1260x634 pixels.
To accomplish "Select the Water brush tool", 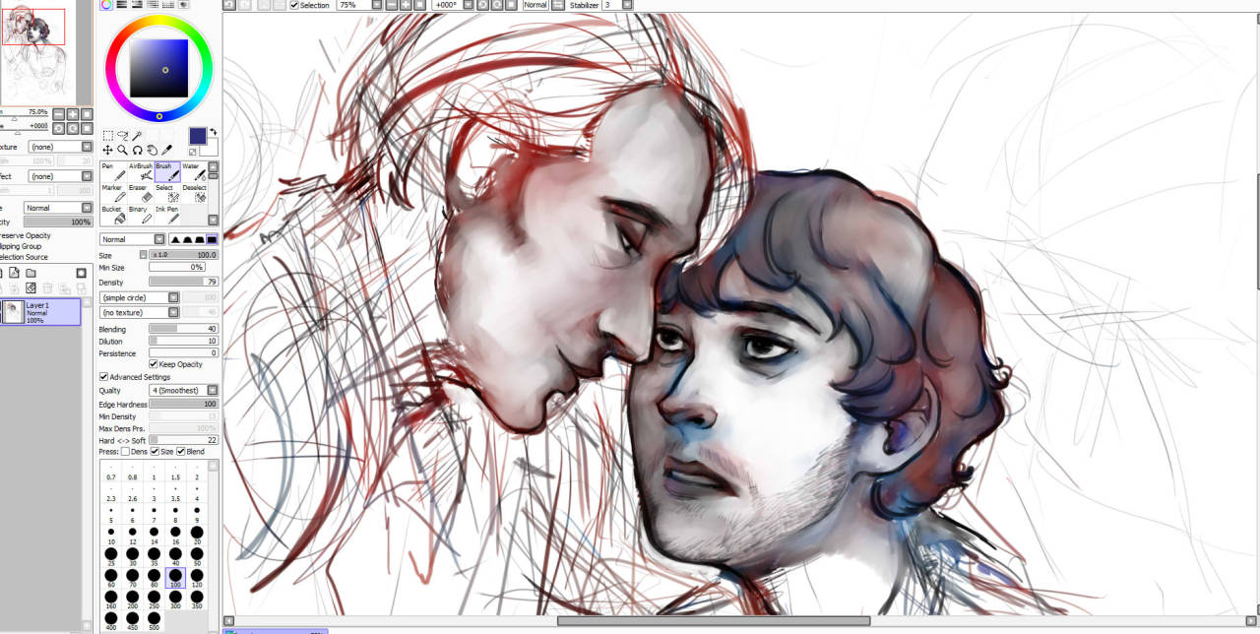I will click(194, 172).
